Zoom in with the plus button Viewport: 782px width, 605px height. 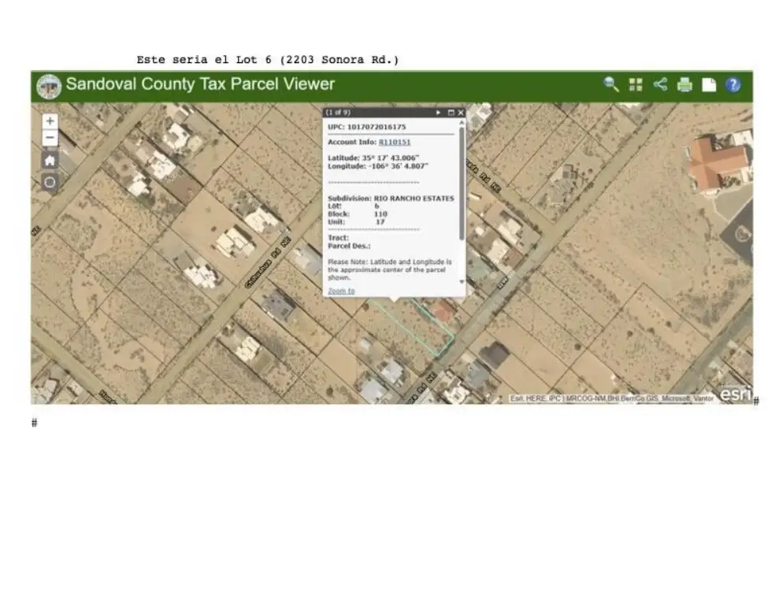(x=50, y=121)
